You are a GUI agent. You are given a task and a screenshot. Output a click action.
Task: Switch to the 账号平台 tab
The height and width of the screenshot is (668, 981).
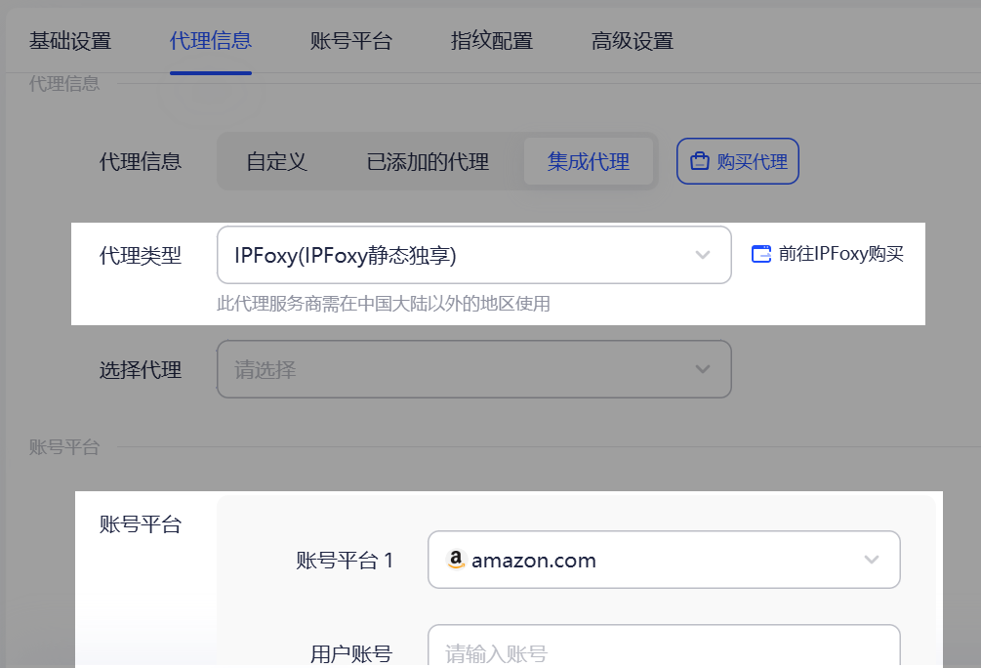pyautogui.click(x=351, y=42)
